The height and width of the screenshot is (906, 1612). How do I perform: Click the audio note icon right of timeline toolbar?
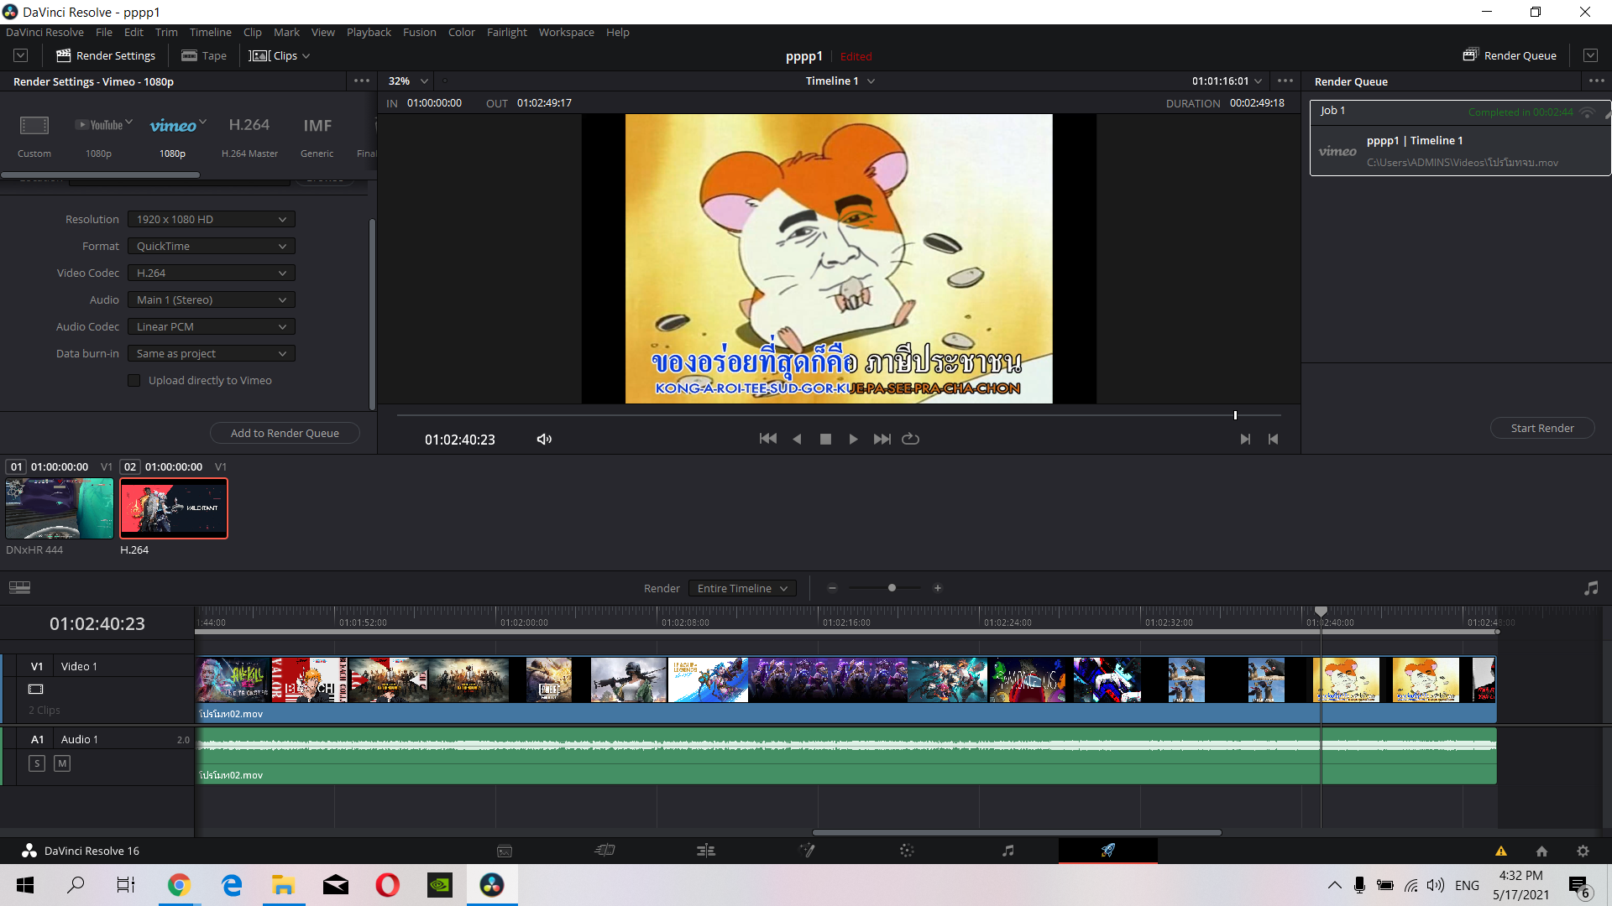point(1591,588)
